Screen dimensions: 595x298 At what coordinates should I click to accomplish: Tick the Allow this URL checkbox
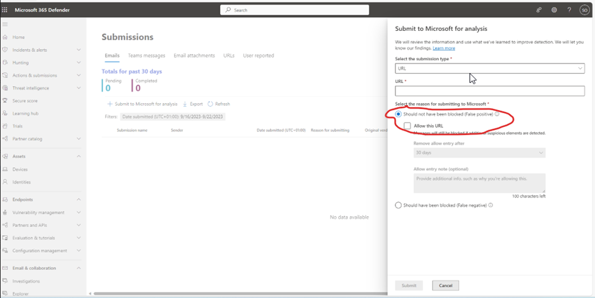point(407,126)
